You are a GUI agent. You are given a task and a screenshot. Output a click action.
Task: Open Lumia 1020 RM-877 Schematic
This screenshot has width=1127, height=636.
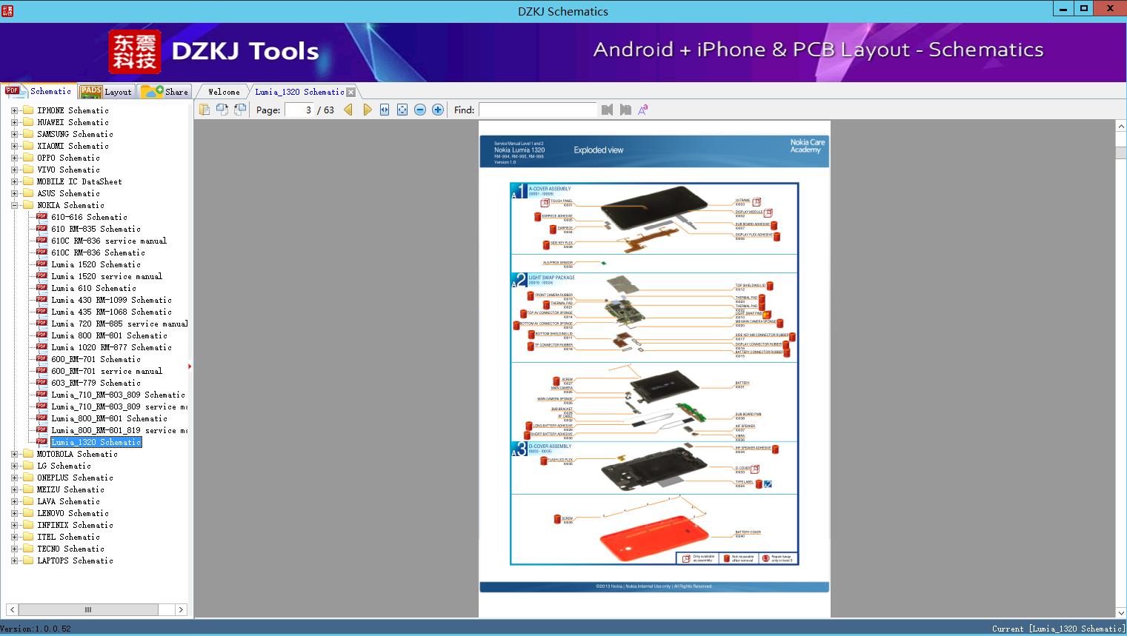coord(111,347)
